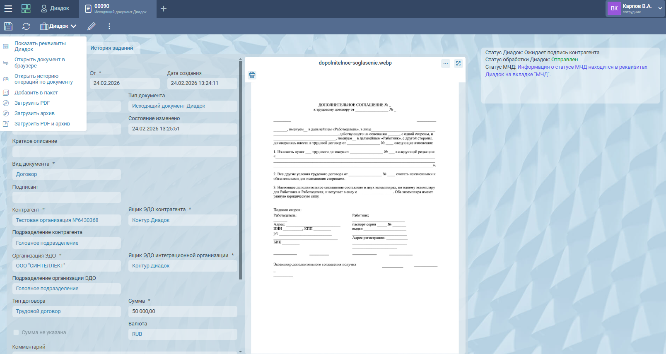
Task: Open the hamburger main menu
Action: [x=8, y=9]
